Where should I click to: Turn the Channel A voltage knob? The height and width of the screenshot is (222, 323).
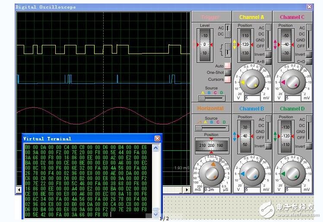[x=252, y=82]
